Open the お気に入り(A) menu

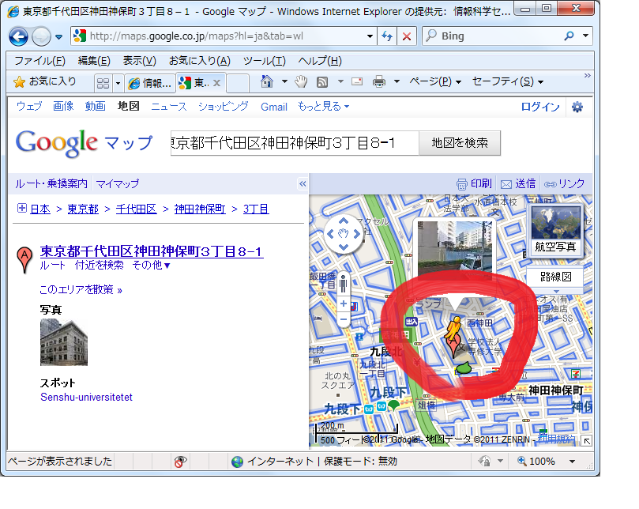(x=200, y=61)
